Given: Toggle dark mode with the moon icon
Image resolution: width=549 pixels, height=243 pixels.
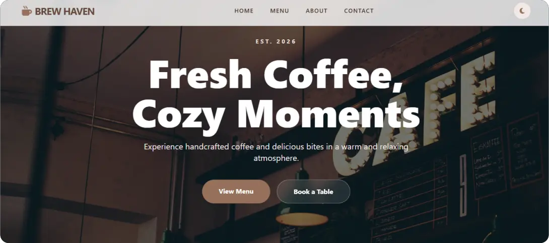Looking at the screenshot, I should click(x=522, y=11).
